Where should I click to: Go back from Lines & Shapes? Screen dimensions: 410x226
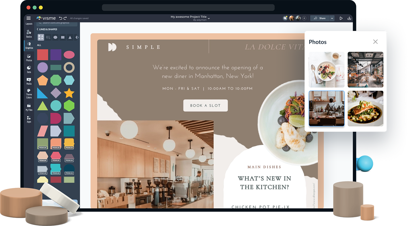[x=38, y=29]
